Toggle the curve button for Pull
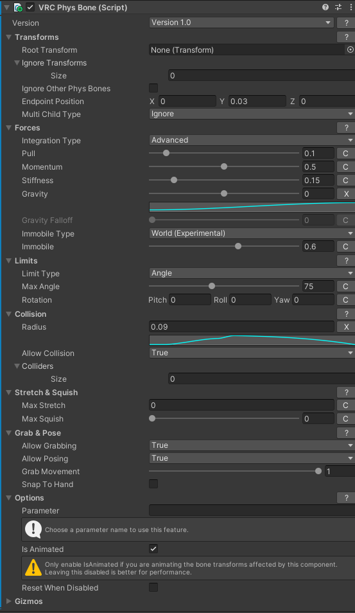The height and width of the screenshot is (613, 355). click(345, 153)
